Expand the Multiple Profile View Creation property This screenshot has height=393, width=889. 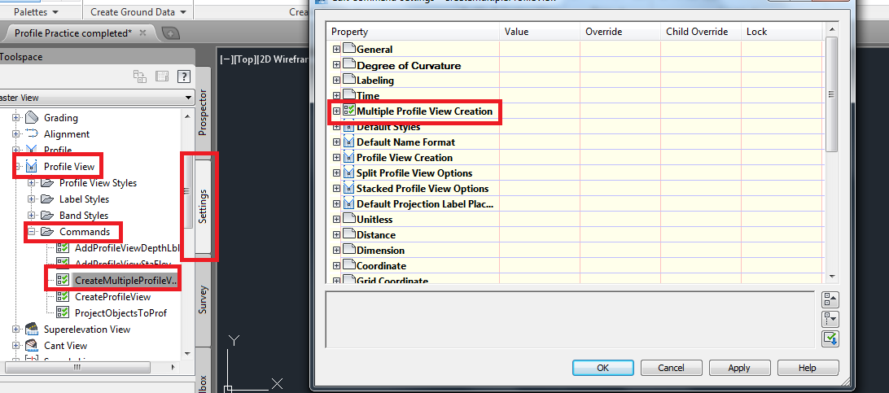coord(336,111)
